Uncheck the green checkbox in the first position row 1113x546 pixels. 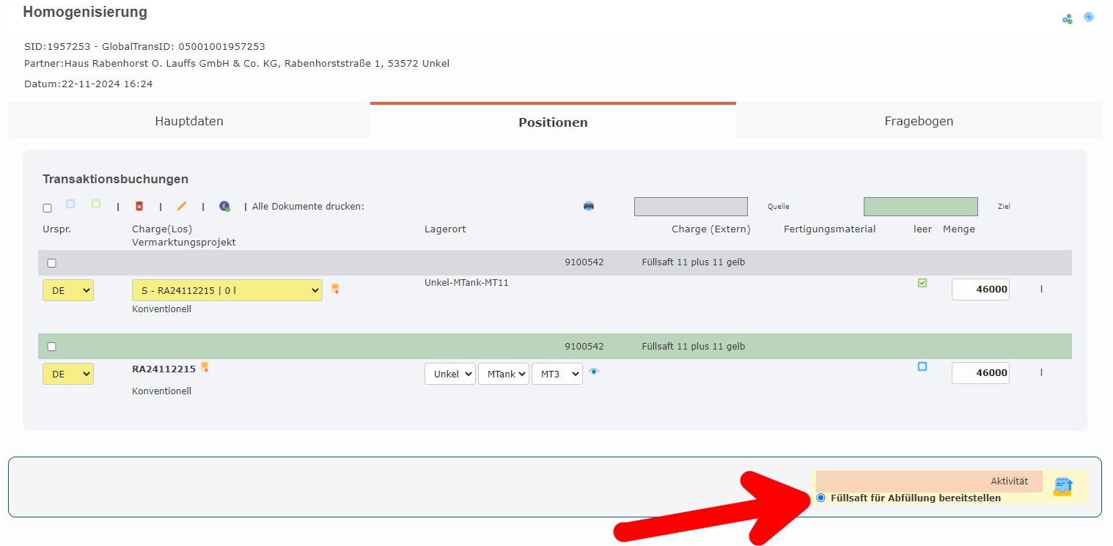point(923,282)
